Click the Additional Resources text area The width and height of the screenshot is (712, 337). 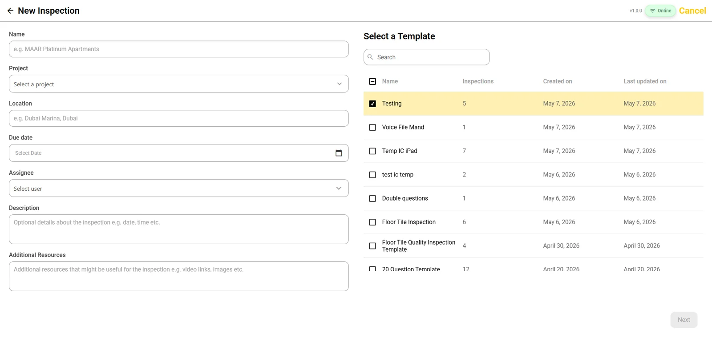[178, 276]
